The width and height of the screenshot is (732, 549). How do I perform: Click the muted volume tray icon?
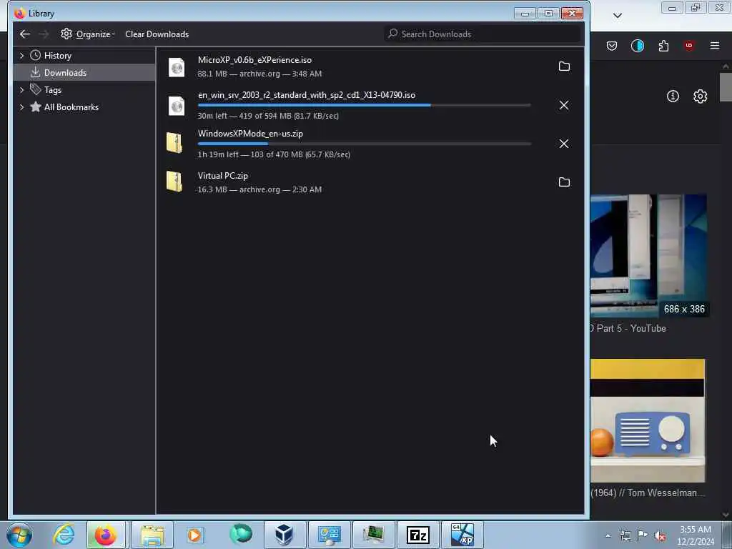pos(660,535)
